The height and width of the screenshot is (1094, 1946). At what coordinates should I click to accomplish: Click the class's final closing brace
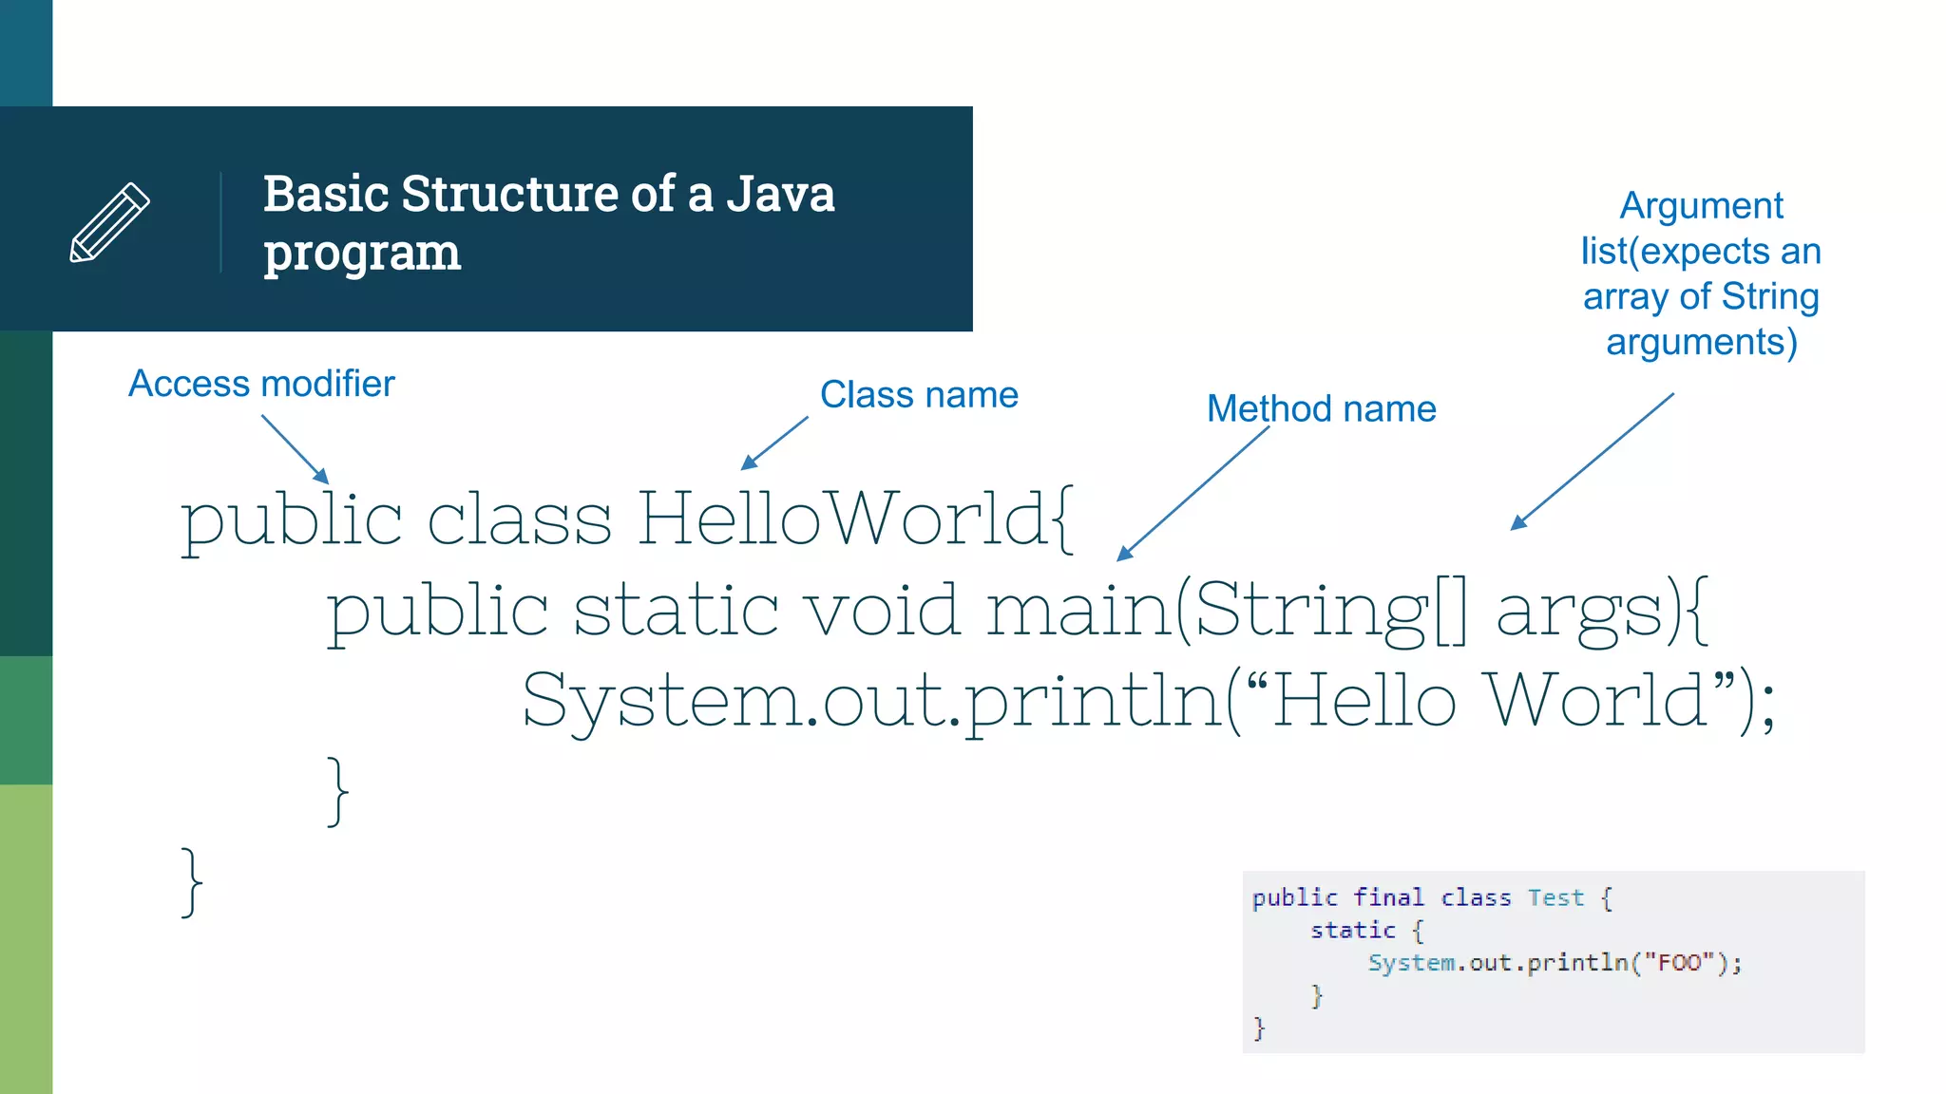[191, 882]
